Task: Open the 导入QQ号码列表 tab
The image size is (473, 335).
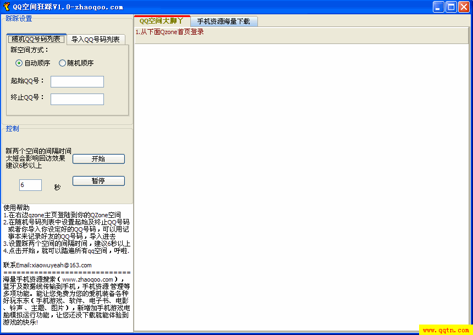Action: tap(96, 39)
